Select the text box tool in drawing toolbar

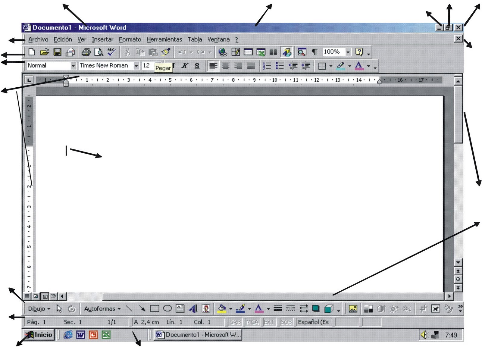pyautogui.click(x=180, y=308)
